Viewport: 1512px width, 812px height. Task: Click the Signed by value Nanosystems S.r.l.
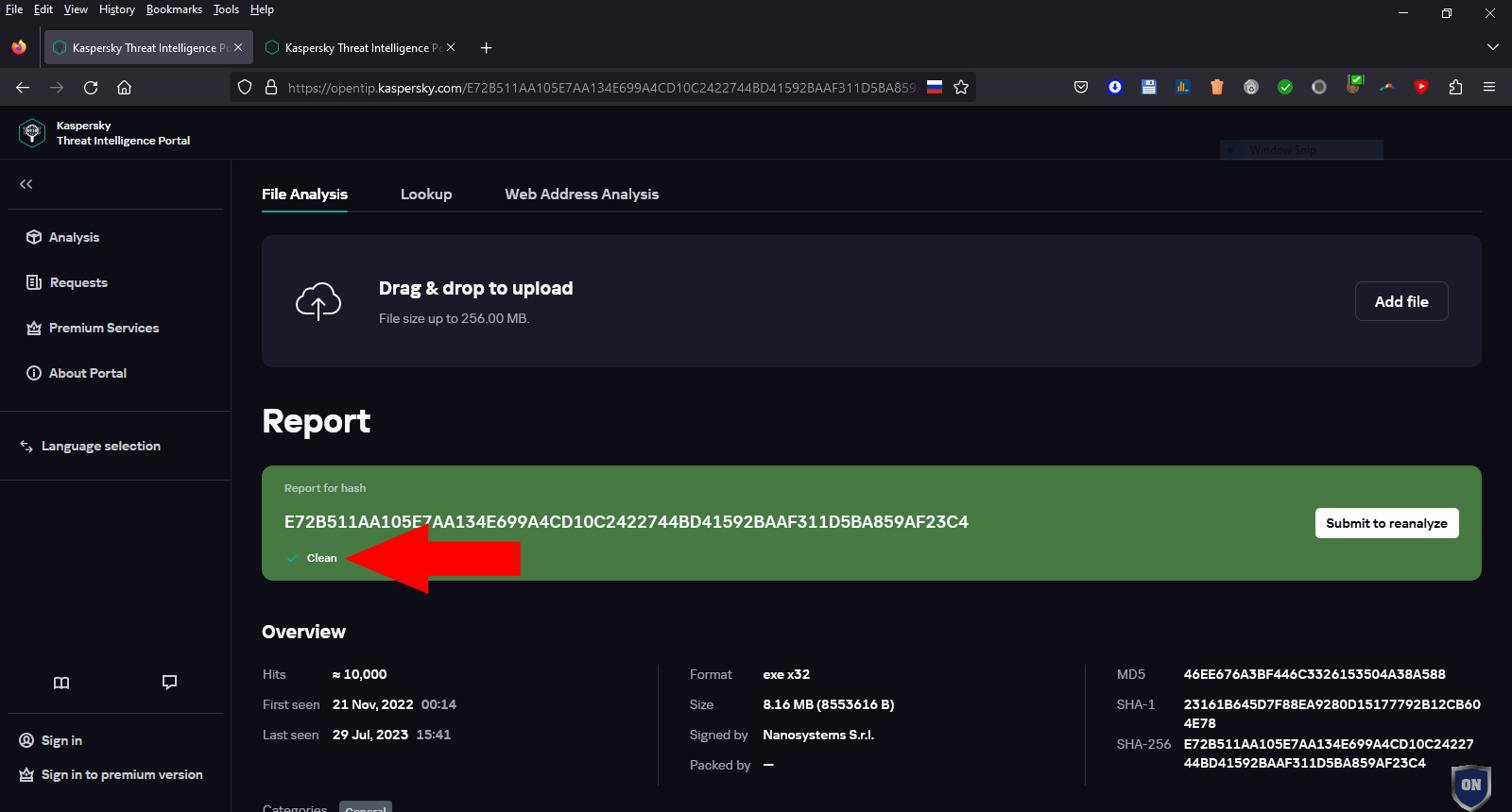click(818, 735)
